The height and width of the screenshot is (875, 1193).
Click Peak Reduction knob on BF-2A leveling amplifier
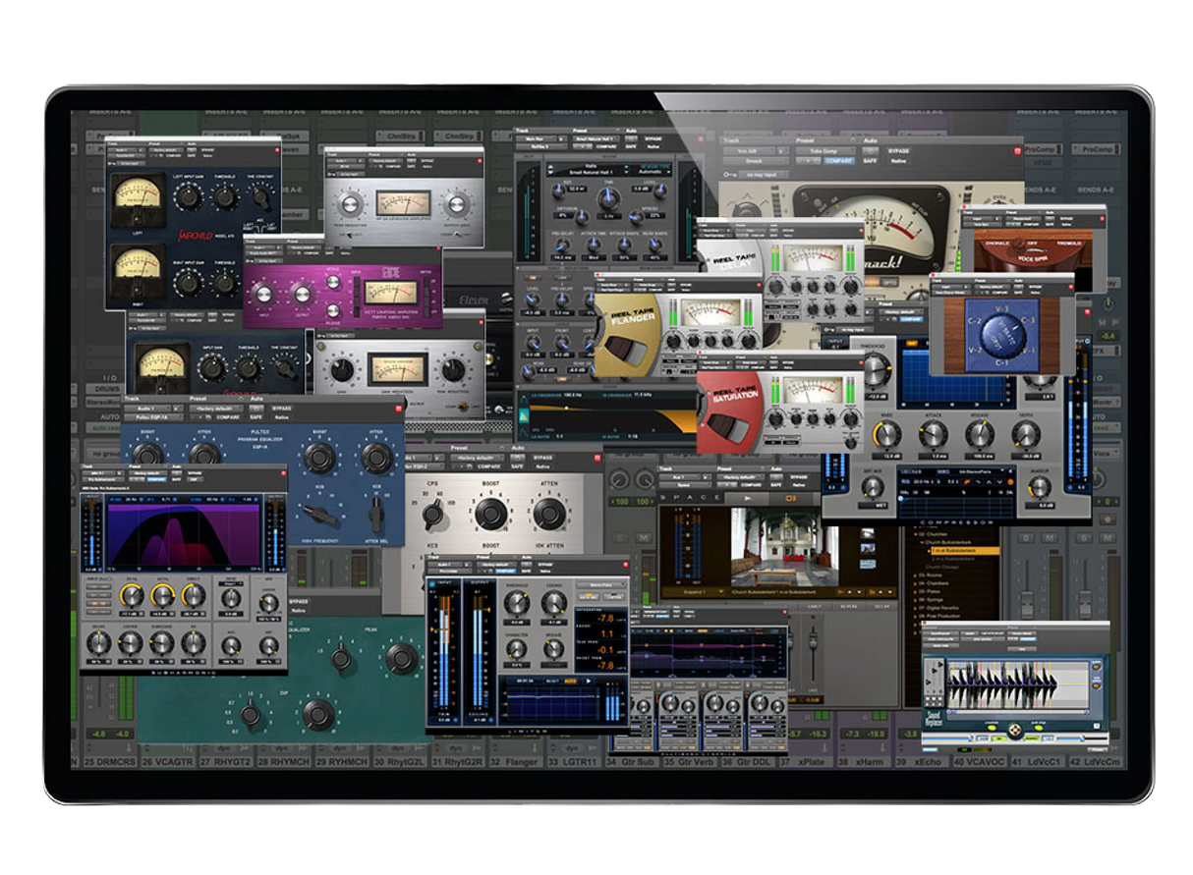349,206
